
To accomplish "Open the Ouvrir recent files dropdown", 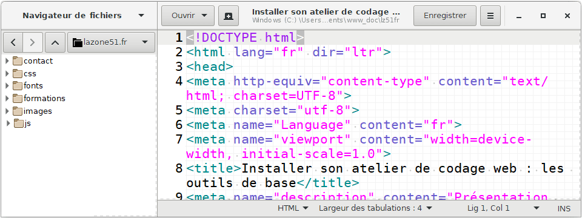I will 188,16.
